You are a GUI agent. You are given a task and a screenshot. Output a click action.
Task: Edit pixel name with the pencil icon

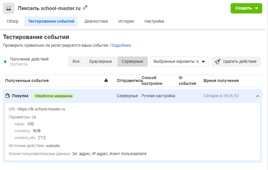point(85,7)
